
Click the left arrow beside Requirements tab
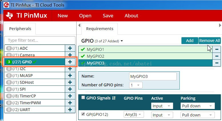click(x=79, y=25)
